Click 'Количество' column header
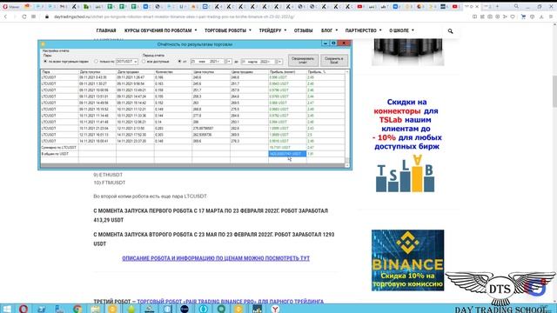557x313 pixels. (173, 72)
